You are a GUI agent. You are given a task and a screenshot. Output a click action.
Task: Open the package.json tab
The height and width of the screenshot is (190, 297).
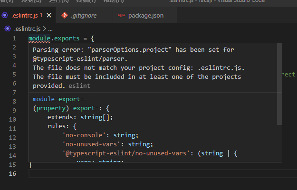tap(145, 15)
